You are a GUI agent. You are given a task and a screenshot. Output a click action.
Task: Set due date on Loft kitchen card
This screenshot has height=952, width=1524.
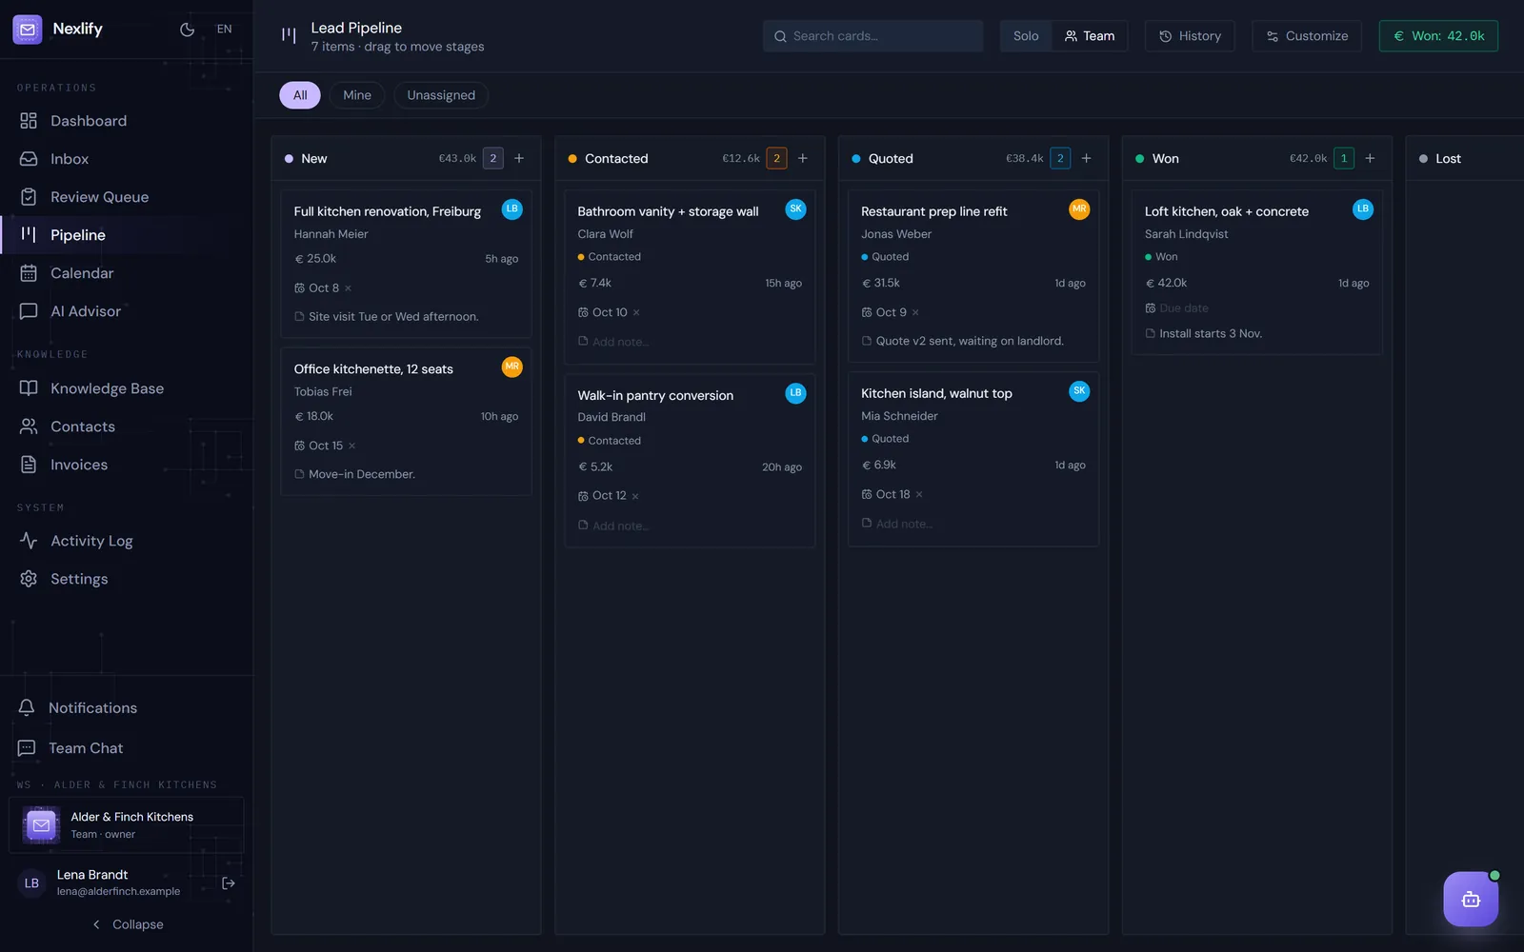coord(1176,308)
